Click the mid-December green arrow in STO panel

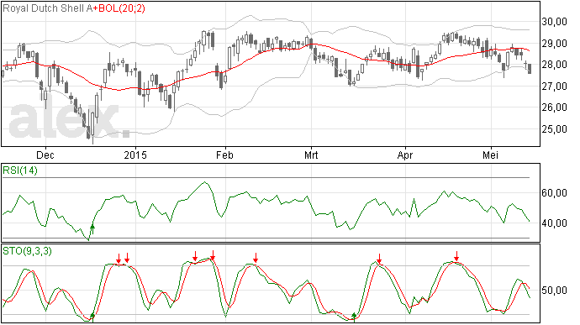click(92, 317)
